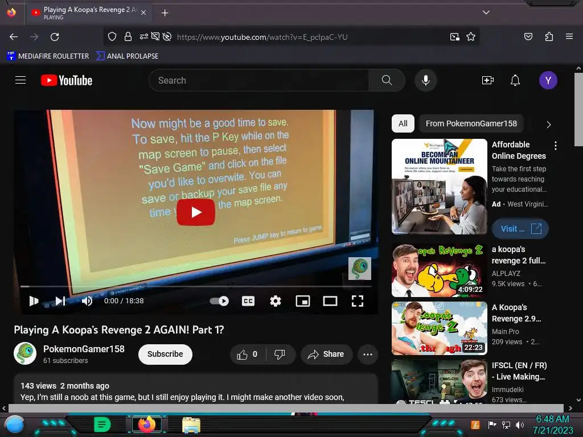Open the a koopa's revenge 2 full title
The image size is (583, 437).
pos(519,255)
